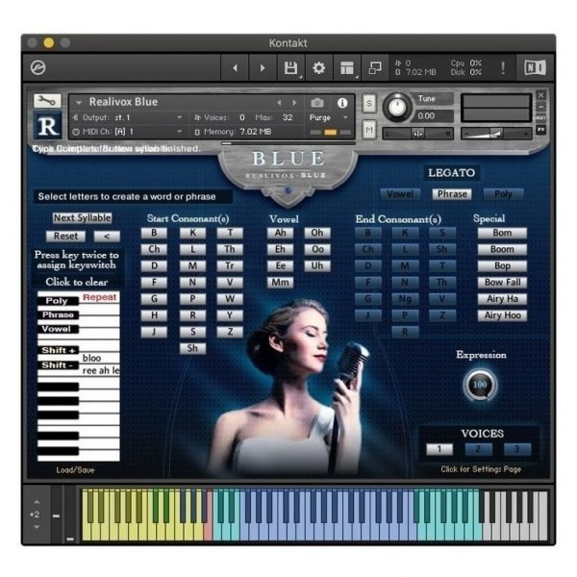Choose special phrase Bow Fall
Screen dimensions: 577x577
tap(502, 282)
